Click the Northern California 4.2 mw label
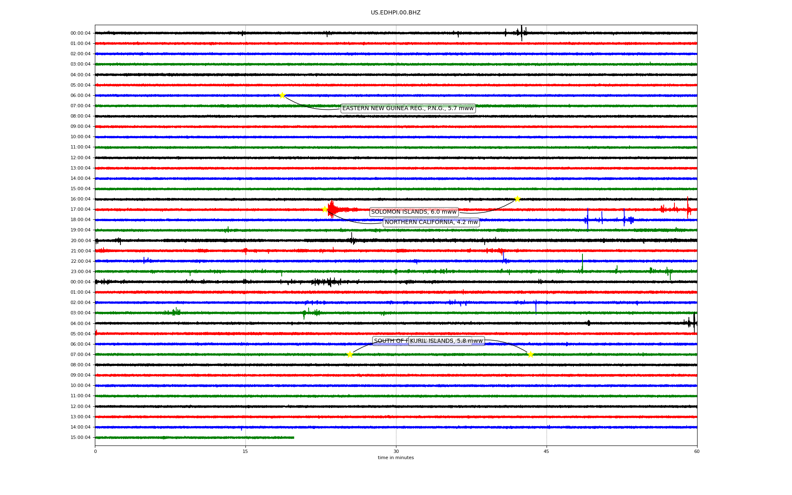Image resolution: width=792 pixels, height=495 pixels. [431, 222]
